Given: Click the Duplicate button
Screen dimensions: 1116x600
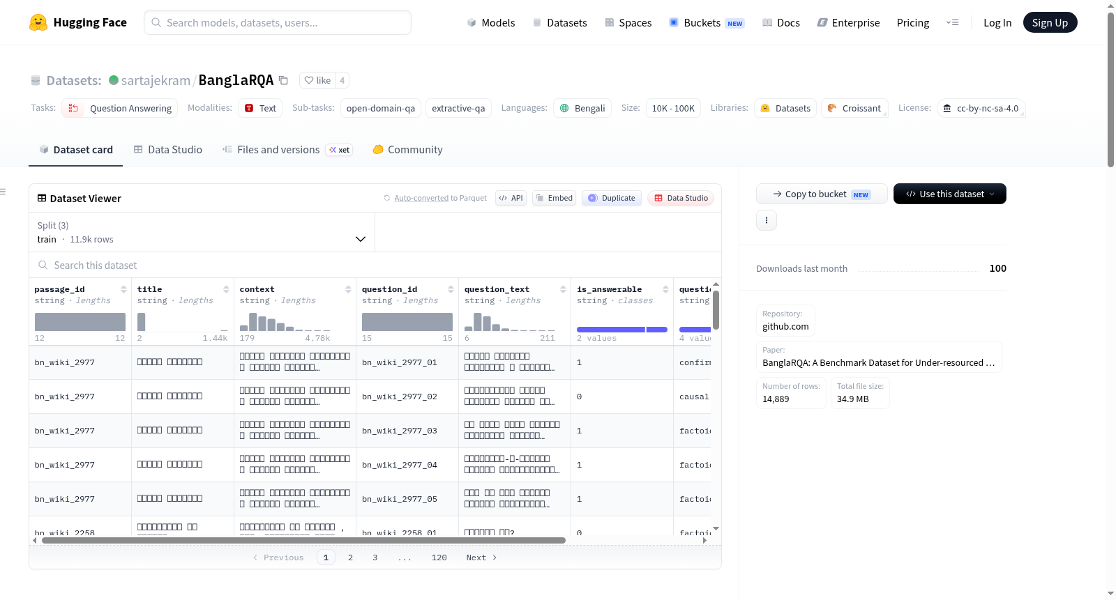Looking at the screenshot, I should (612, 198).
